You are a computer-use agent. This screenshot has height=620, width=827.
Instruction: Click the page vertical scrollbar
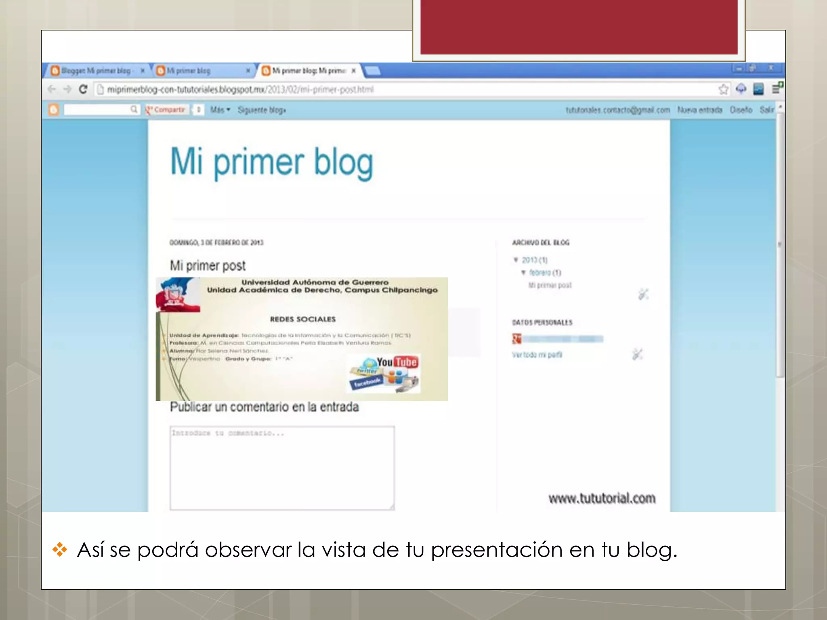coord(780,245)
